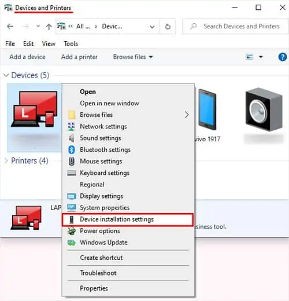Click System properties in context menu
Image resolution: width=289 pixels, height=301 pixels.
(x=128, y=208)
